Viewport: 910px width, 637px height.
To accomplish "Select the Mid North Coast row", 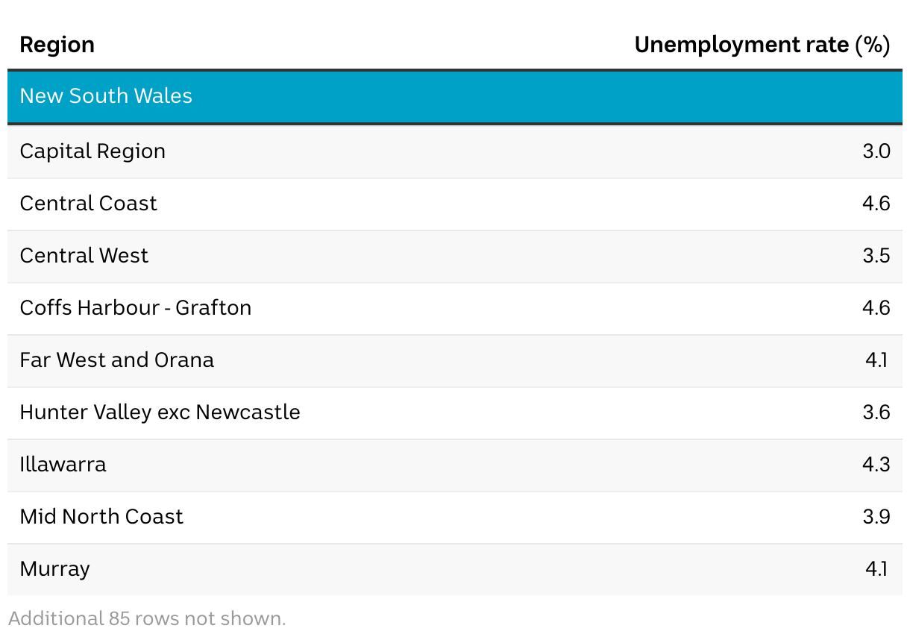I will tap(455, 518).
